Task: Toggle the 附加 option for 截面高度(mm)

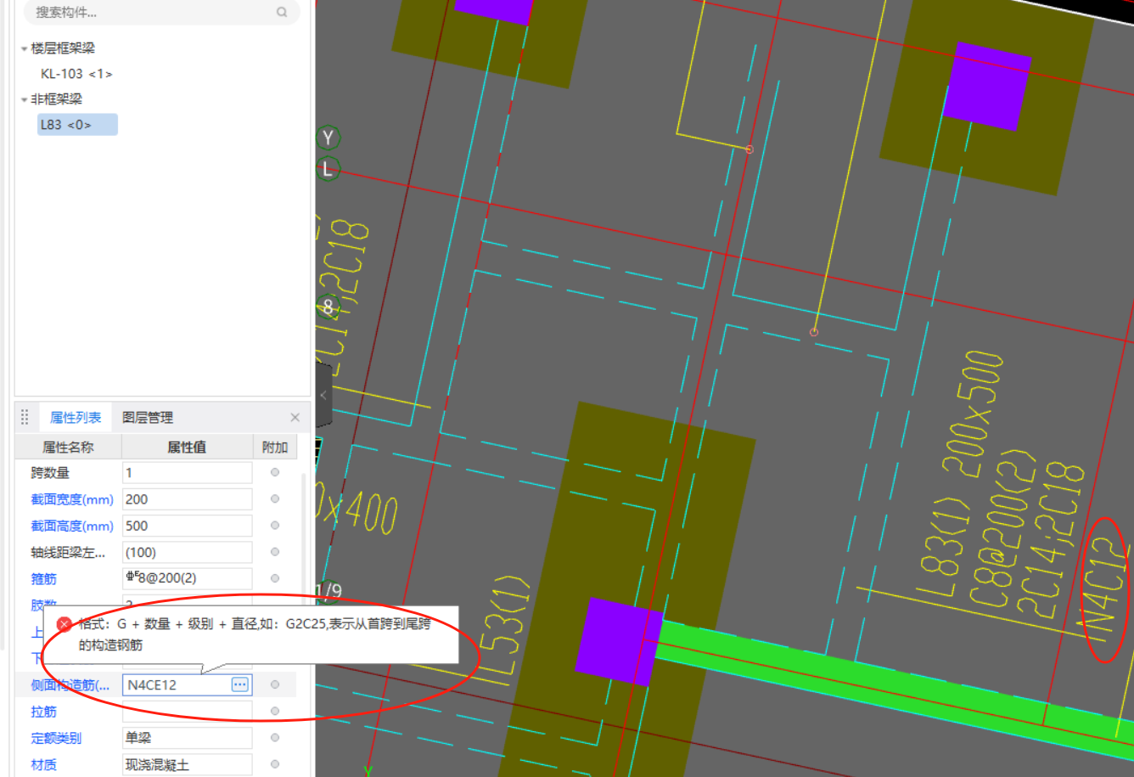Action: tap(275, 526)
